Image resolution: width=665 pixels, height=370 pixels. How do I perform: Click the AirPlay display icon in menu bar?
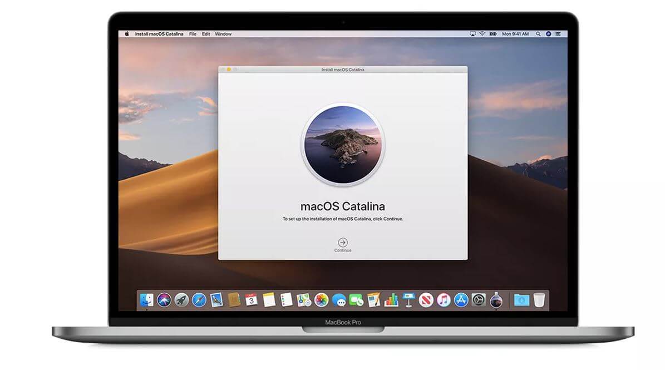472,34
